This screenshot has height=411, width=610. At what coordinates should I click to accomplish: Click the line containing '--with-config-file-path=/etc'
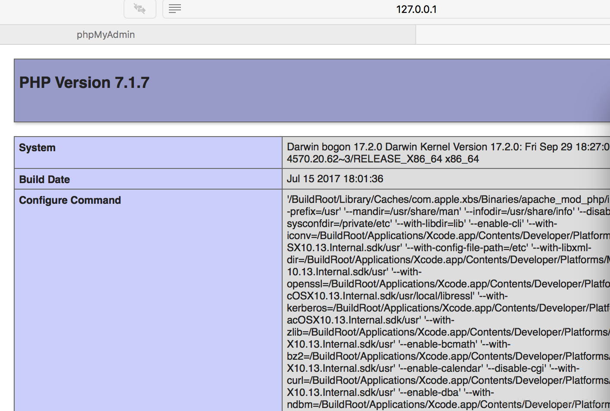(439, 248)
